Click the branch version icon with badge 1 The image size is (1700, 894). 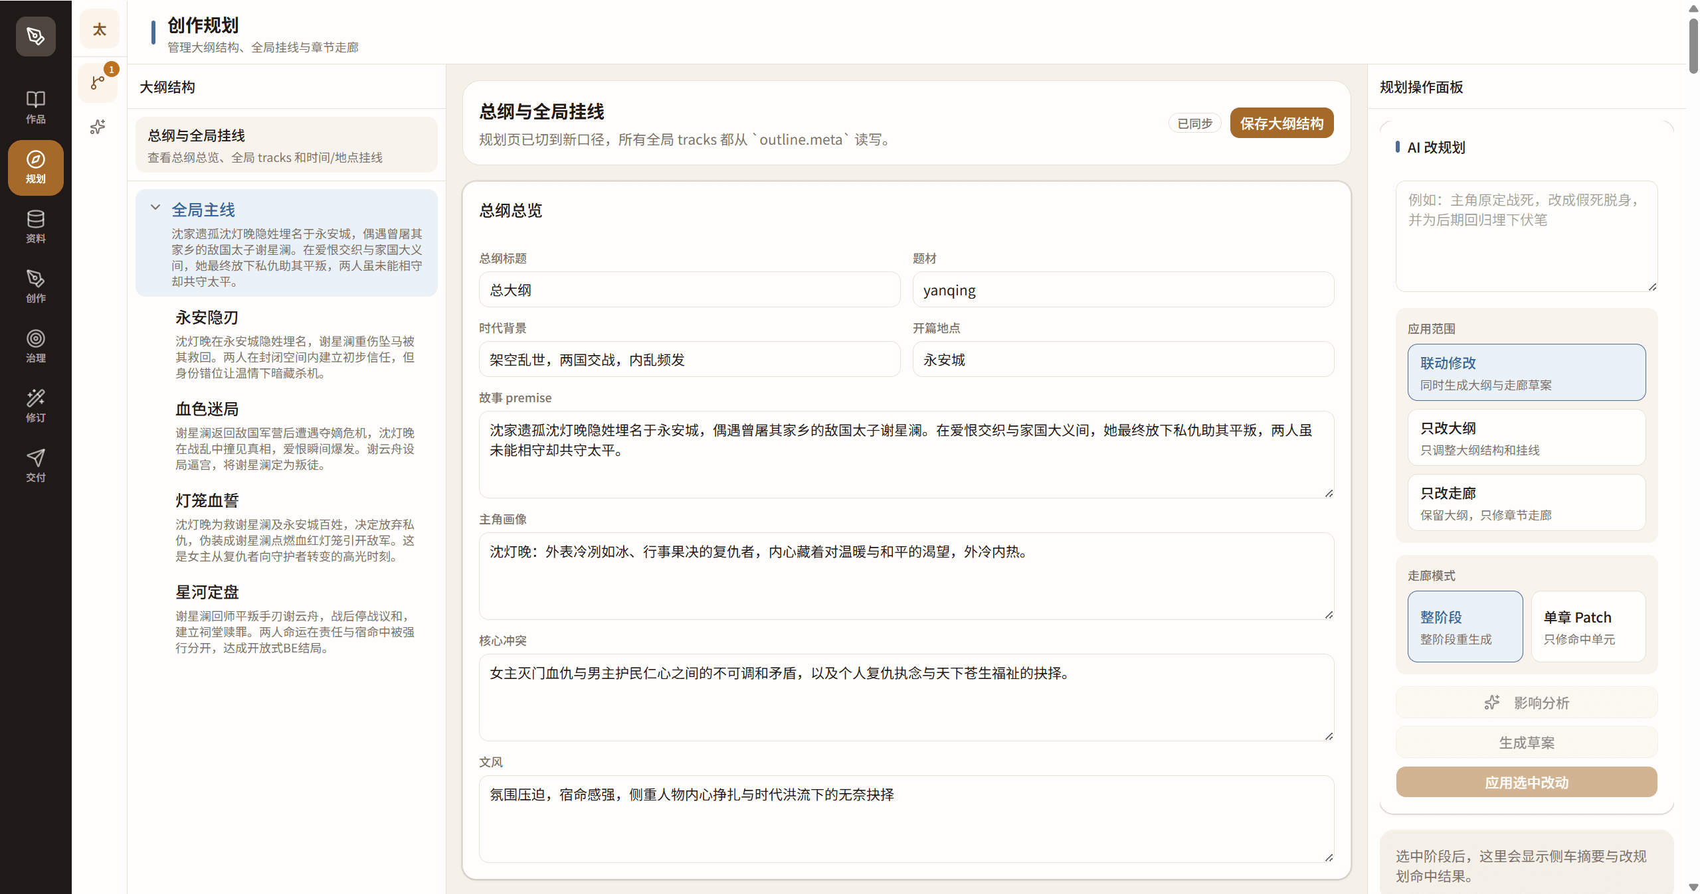click(x=98, y=82)
